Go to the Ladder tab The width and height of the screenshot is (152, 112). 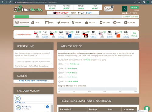tap(76, 22)
